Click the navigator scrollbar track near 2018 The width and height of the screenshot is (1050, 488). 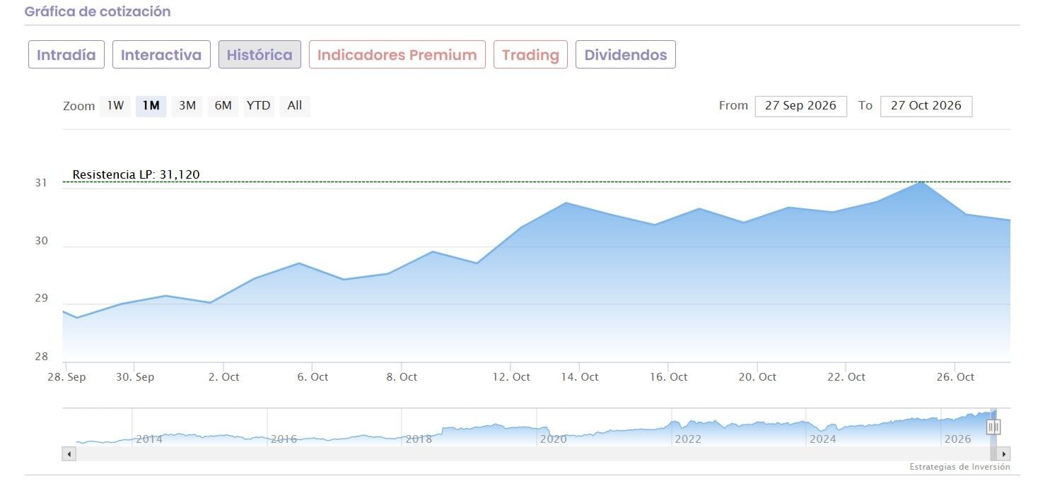[419, 453]
